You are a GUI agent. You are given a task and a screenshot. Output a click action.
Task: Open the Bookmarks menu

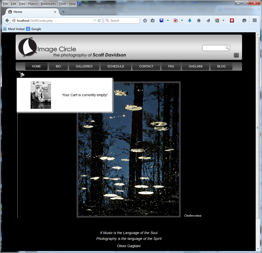(x=48, y=4)
